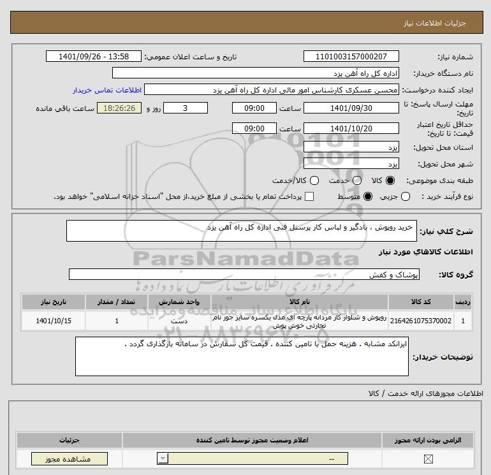Click the quantity cell showing 1
Viewport: 491px width, 475px height.
(117, 321)
